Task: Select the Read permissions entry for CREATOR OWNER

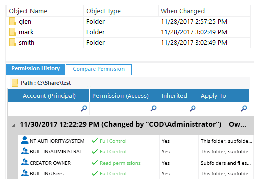Action: (x=120, y=163)
